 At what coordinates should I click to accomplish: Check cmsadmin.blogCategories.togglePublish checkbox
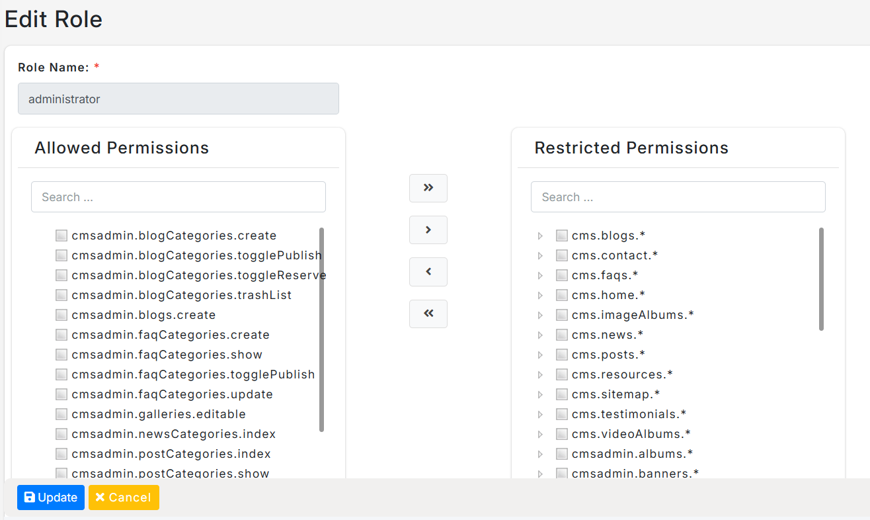point(61,255)
